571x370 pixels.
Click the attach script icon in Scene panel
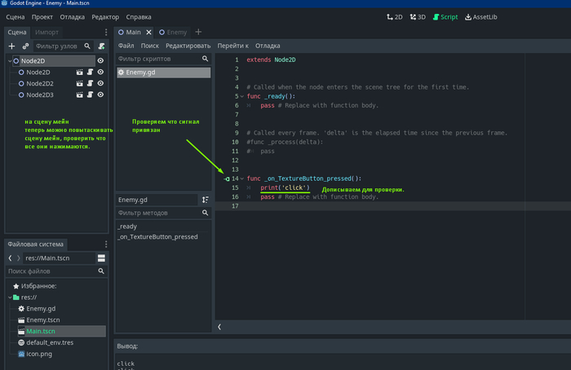(x=101, y=46)
